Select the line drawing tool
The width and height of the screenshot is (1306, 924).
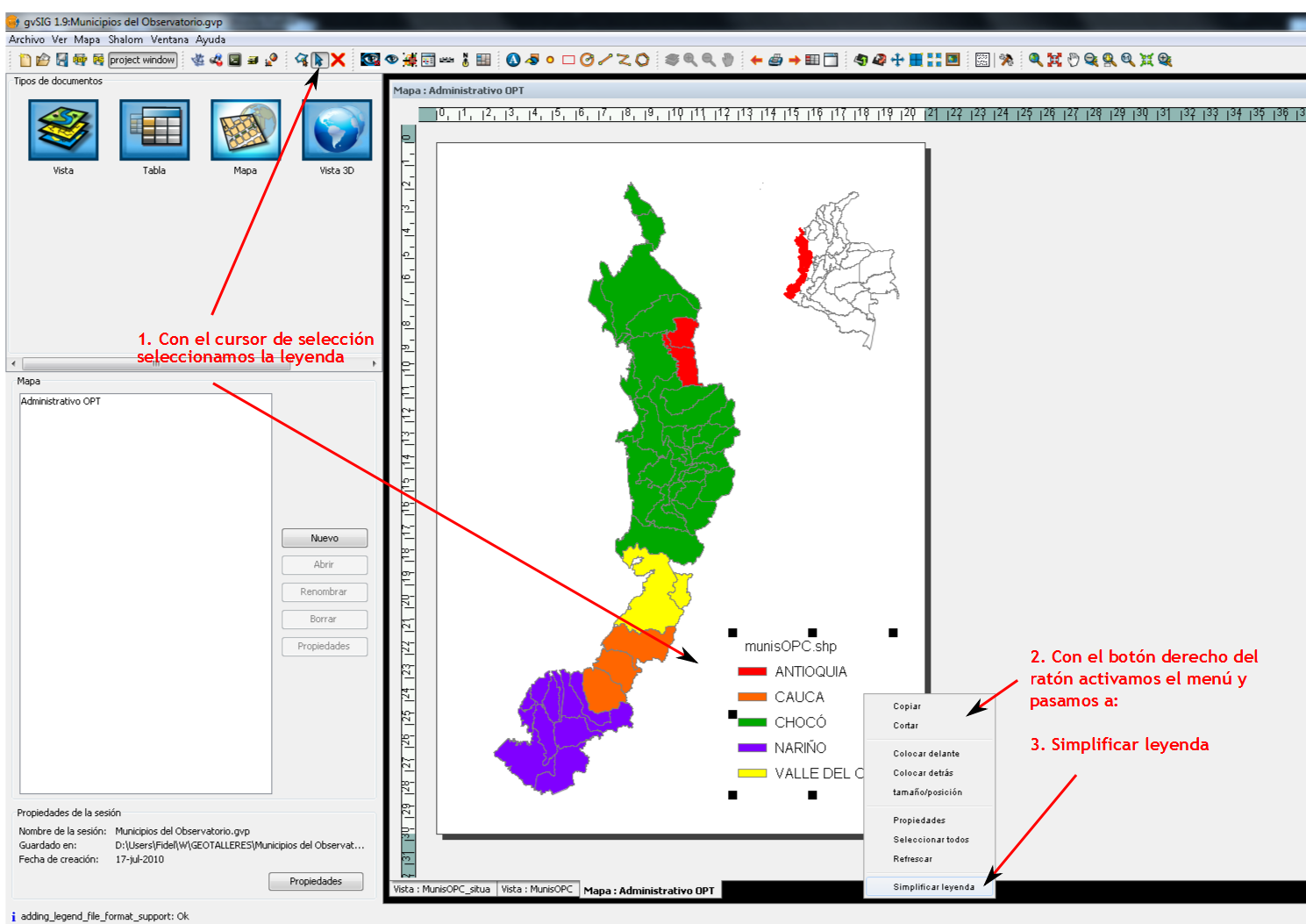pos(605,60)
